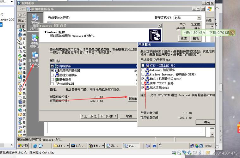The image size is (240, 158).
Task: Click the VMware sound device status icon
Action: point(189,153)
